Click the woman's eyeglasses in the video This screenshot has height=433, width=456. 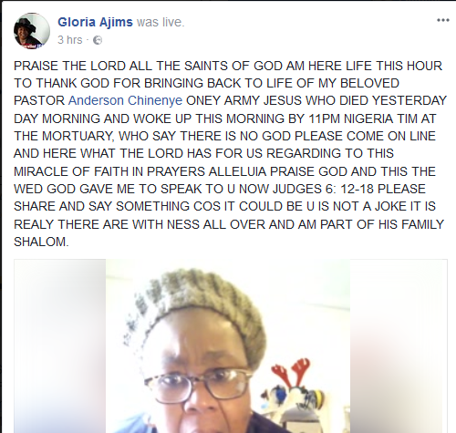197,384
